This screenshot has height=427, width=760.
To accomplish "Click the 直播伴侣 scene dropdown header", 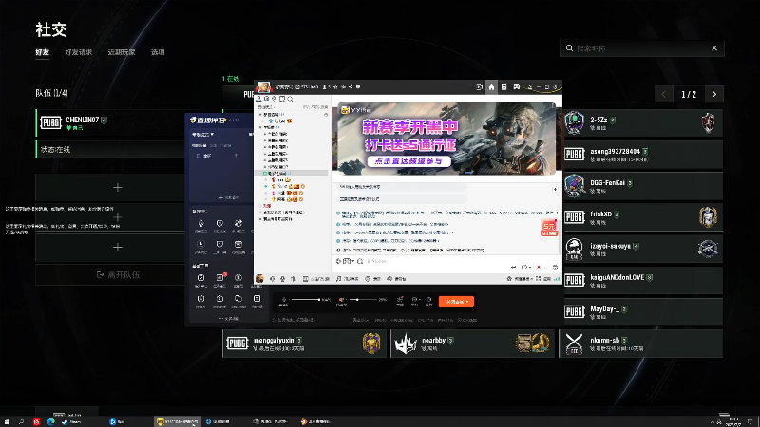I will coord(202,134).
